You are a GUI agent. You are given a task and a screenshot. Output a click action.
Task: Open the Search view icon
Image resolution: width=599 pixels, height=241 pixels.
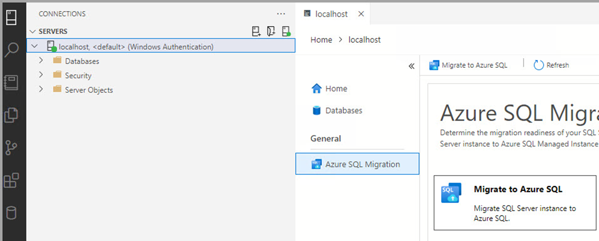[x=11, y=50]
